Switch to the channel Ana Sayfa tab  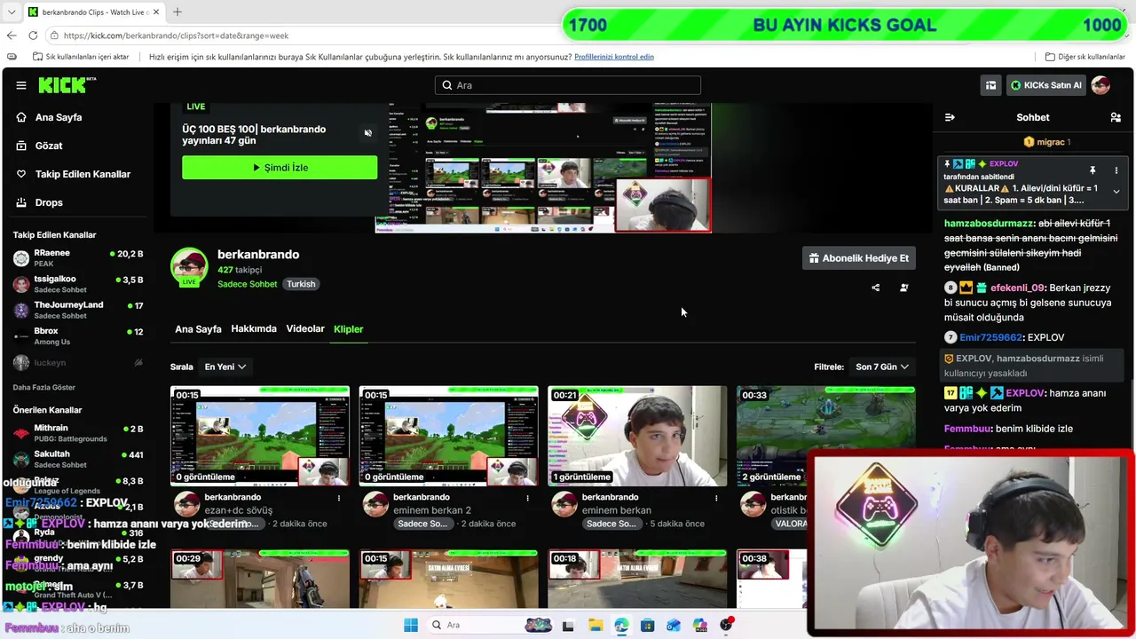198,329
